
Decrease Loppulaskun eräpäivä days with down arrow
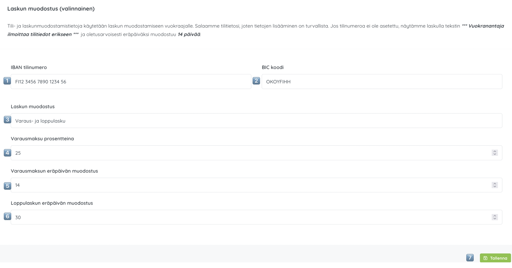coord(495,219)
